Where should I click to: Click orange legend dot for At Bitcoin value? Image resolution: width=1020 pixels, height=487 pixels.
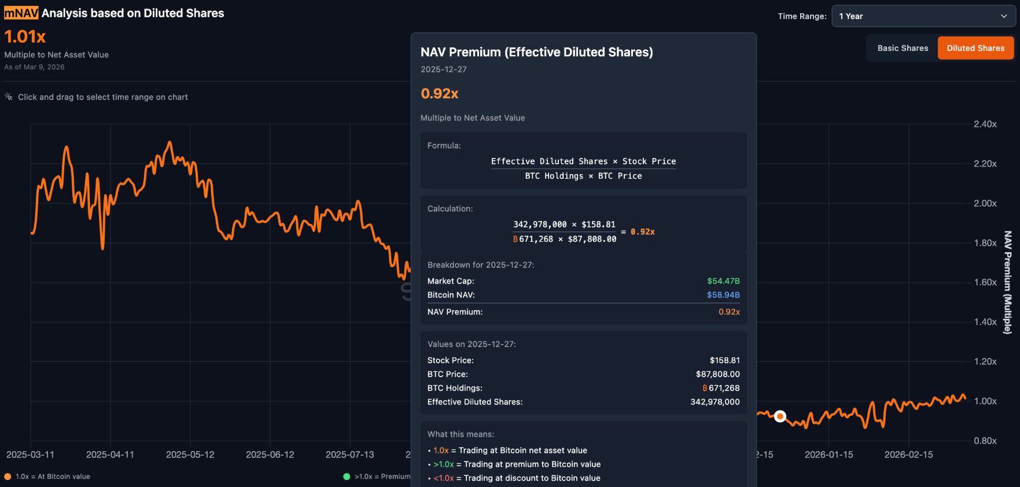[8, 477]
